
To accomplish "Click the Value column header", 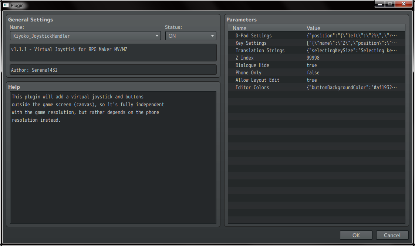I will (x=350, y=28).
